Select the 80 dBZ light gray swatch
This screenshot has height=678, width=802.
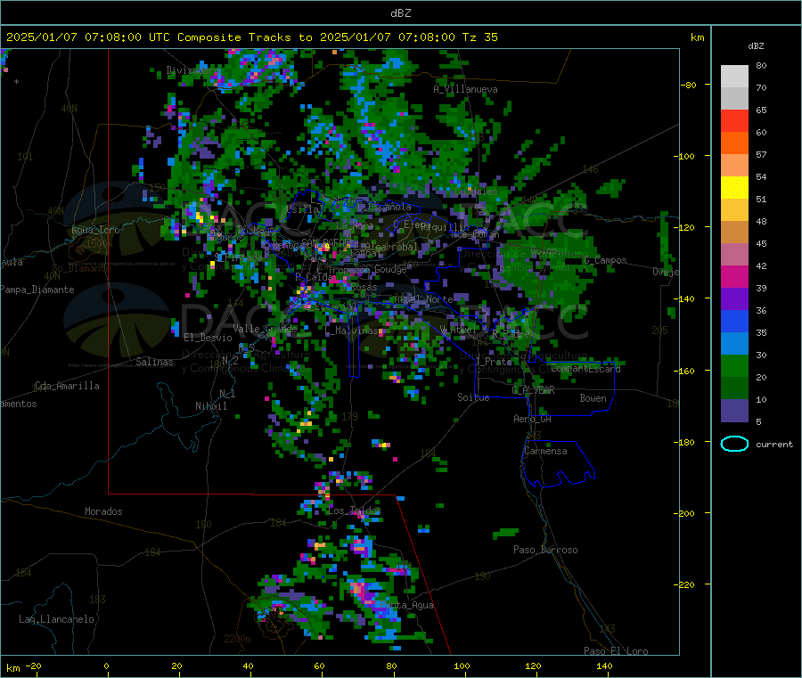coord(734,77)
